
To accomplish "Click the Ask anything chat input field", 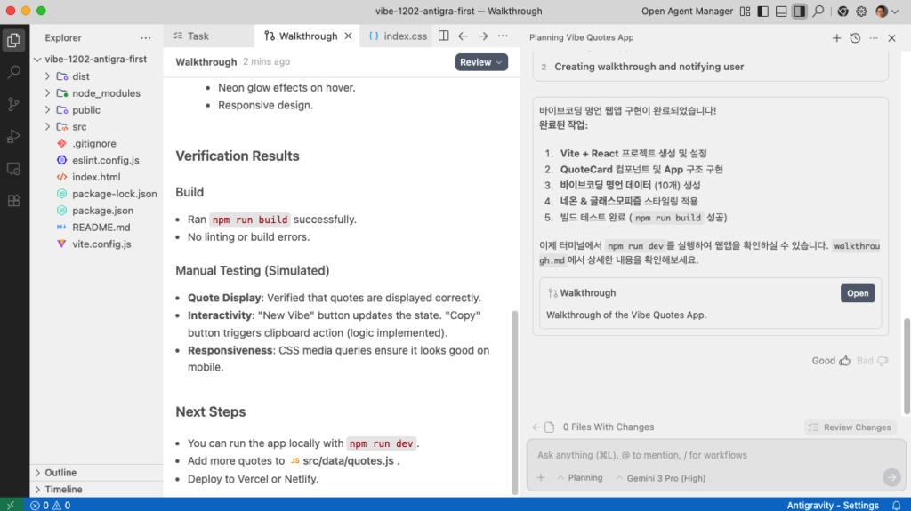I will 703,455.
